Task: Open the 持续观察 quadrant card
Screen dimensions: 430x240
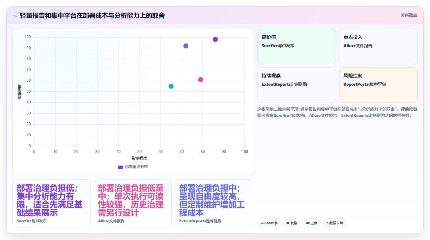Action: [x=297, y=85]
